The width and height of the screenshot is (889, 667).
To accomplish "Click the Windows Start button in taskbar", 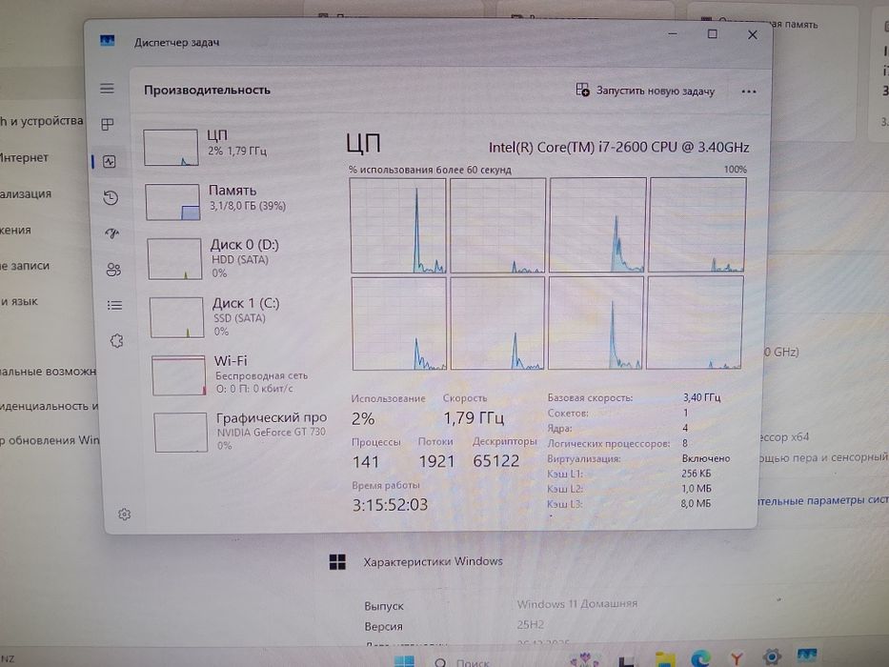I will (404, 661).
